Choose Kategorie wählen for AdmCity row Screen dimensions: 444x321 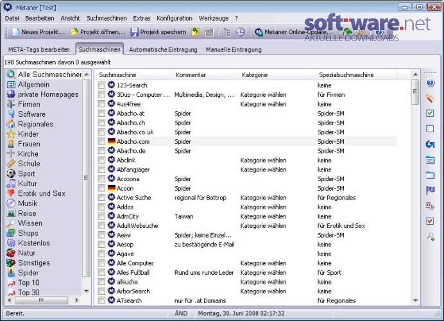[263, 216]
